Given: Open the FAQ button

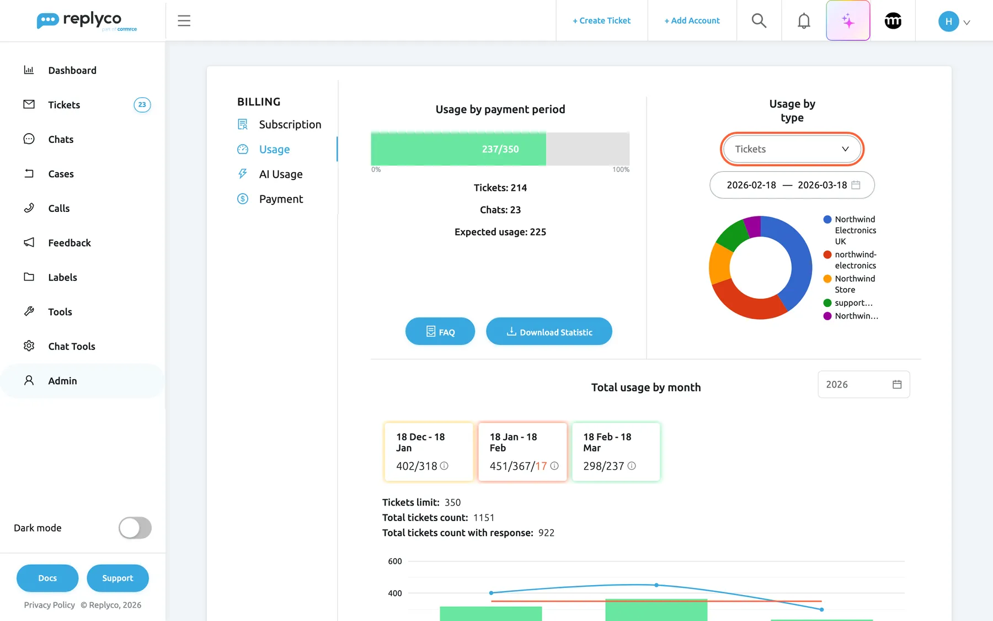Looking at the screenshot, I should pyautogui.click(x=440, y=331).
